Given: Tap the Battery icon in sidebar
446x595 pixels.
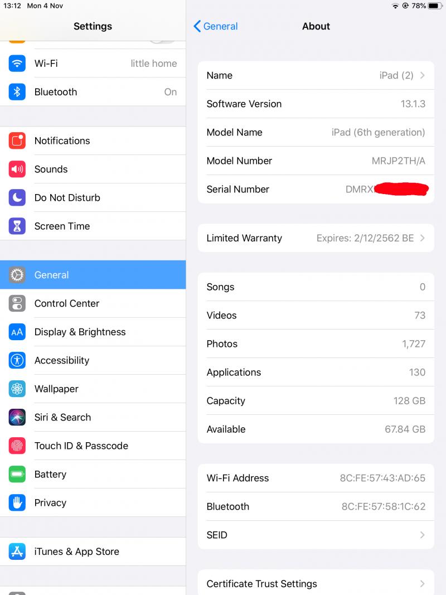Looking at the screenshot, I should coord(17,475).
